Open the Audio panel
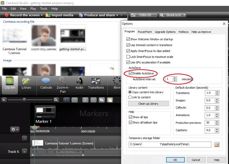229x164 pixels. coord(79,84)
